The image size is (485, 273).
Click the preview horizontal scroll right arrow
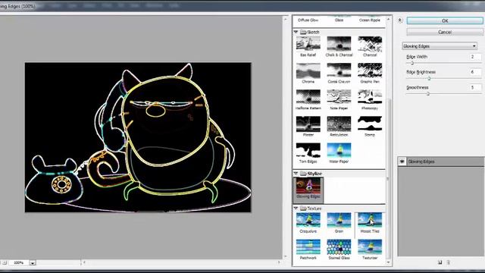pyautogui.click(x=279, y=262)
